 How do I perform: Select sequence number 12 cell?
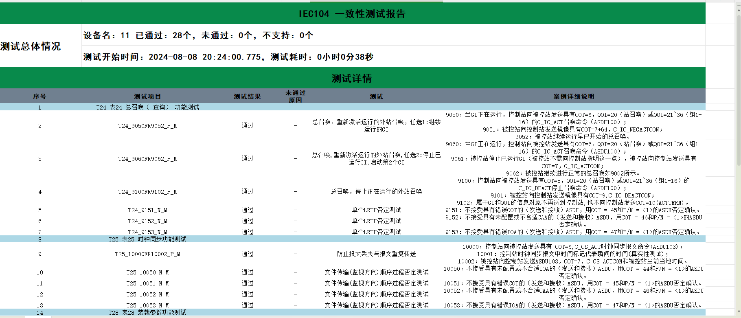[x=39, y=294]
